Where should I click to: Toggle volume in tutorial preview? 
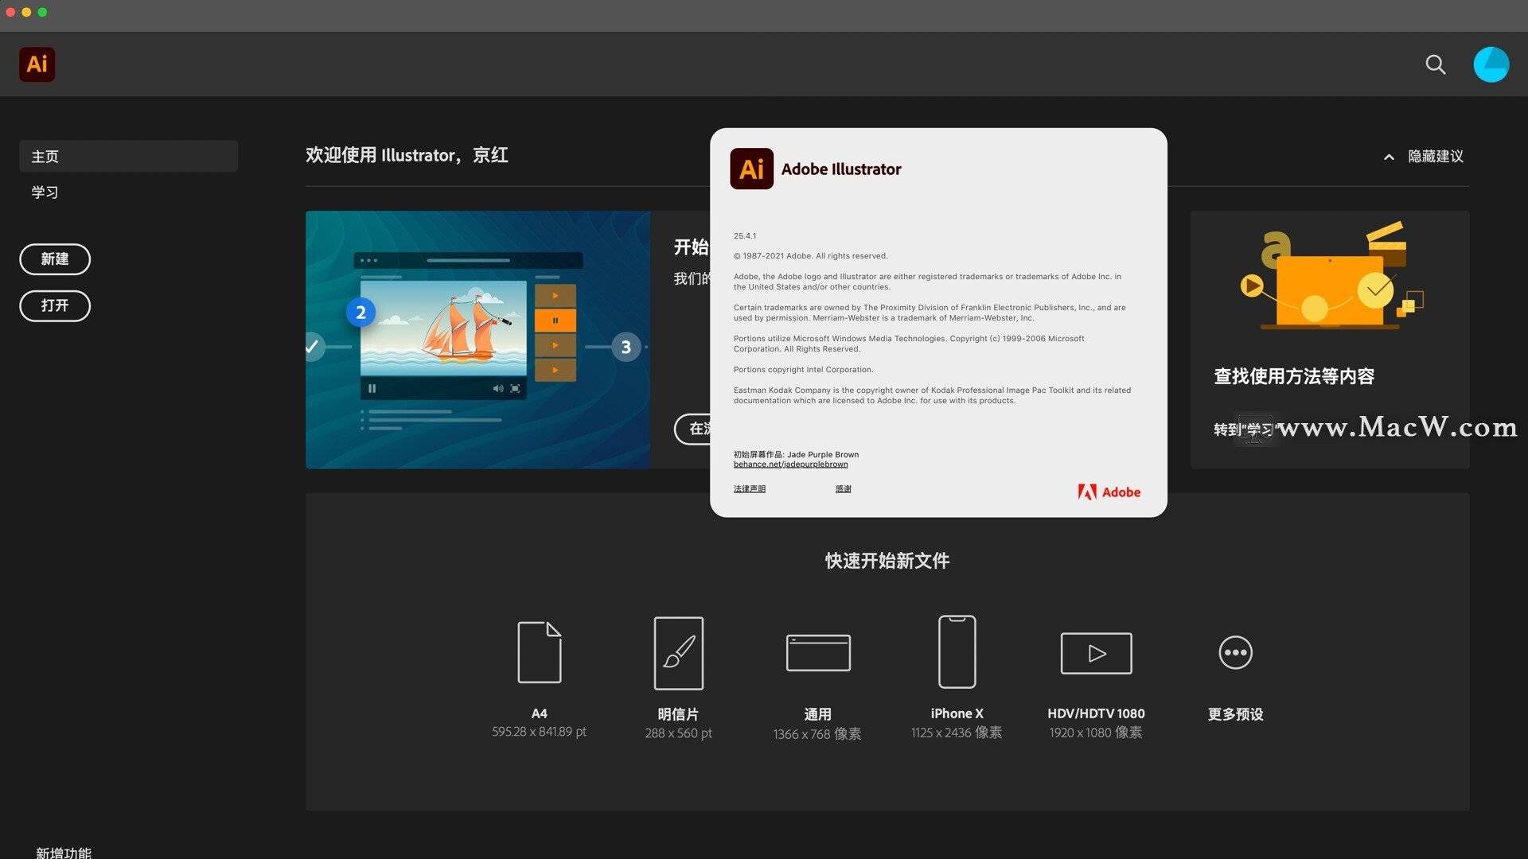[498, 389]
